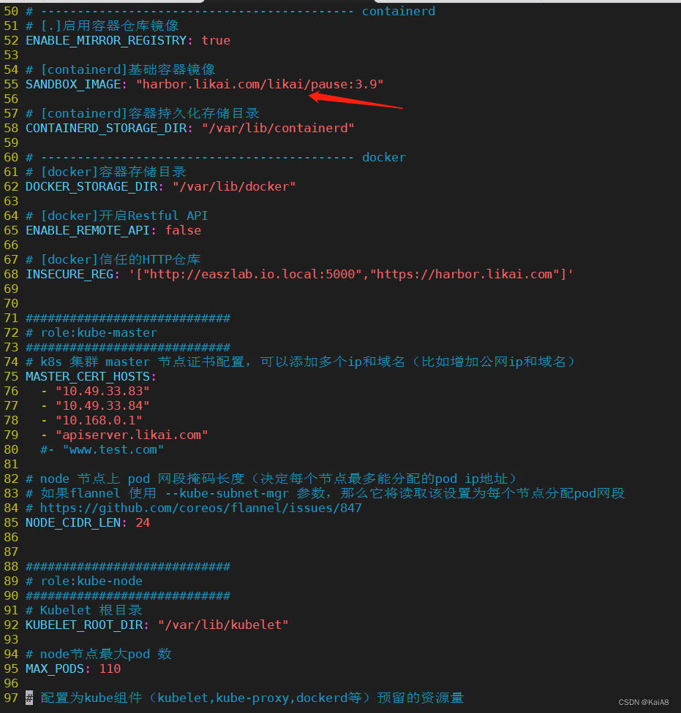Viewport: 681px width, 713px height.
Task: Select the 'true' value on line 52
Action: [x=216, y=40]
